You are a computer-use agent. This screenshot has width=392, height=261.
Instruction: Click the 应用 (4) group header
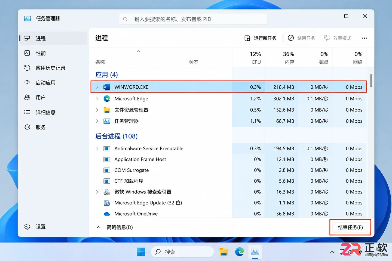(x=106, y=75)
